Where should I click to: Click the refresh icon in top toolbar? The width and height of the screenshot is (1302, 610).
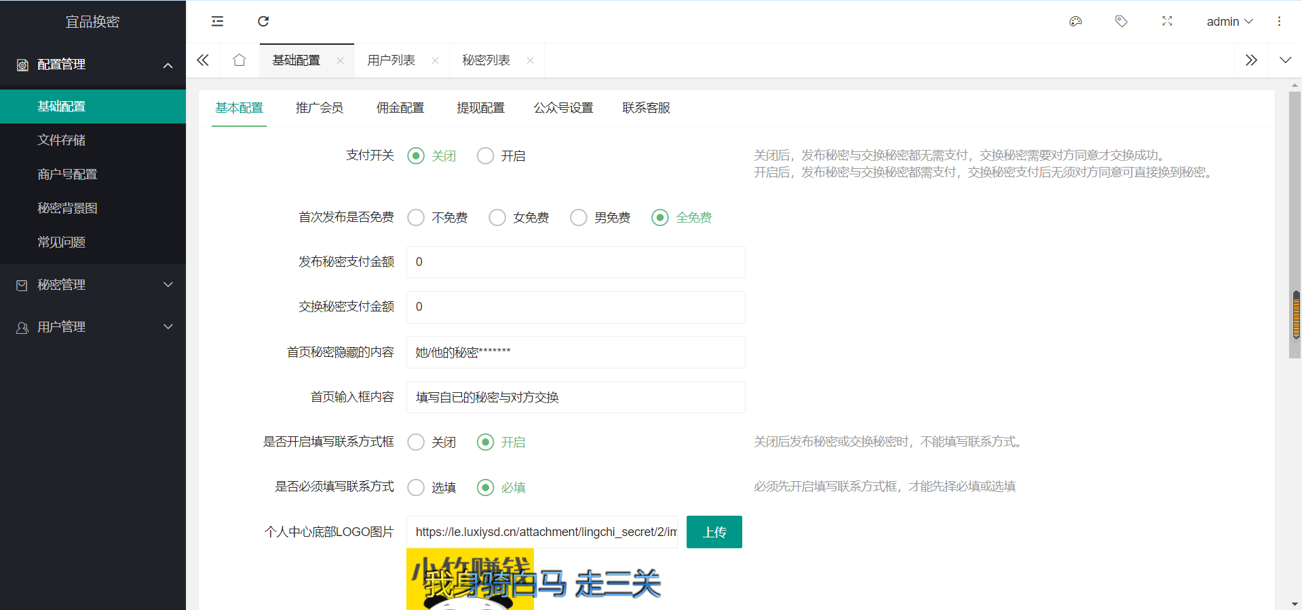[x=263, y=21]
